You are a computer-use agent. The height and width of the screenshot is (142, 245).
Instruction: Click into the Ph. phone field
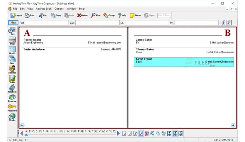[x=197, y=23]
